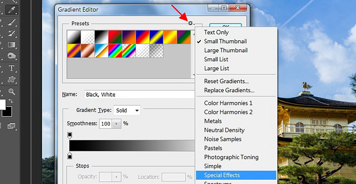This screenshot has width=356, height=184.
Task: Choose the Violet, Green, Orange gradient preset
Action: [x=184, y=37]
